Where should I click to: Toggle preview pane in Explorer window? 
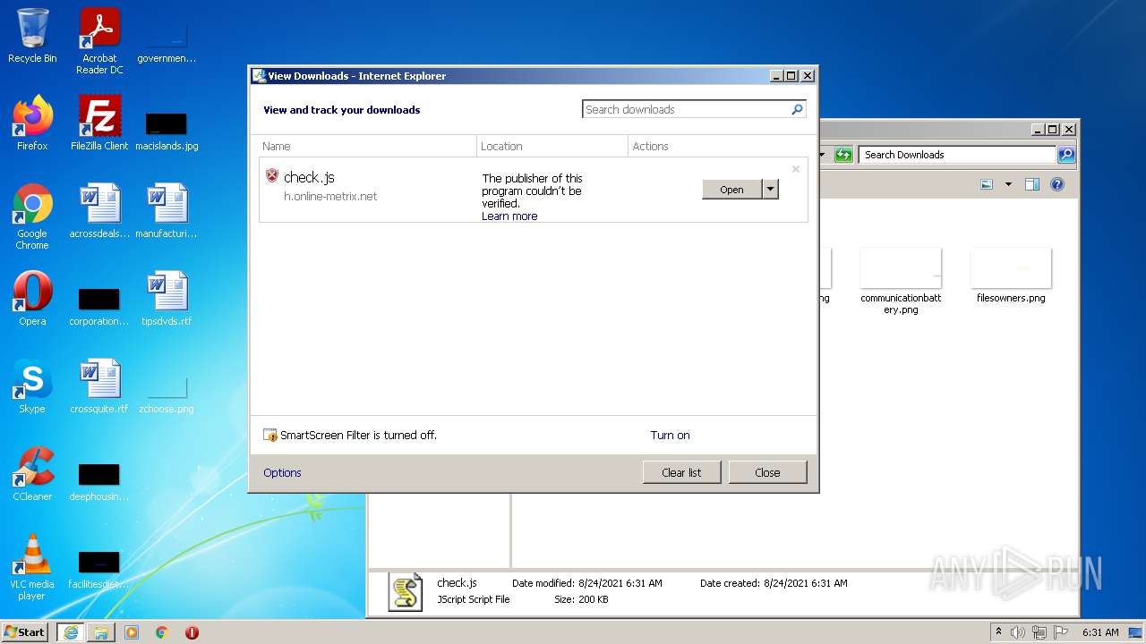point(1031,184)
